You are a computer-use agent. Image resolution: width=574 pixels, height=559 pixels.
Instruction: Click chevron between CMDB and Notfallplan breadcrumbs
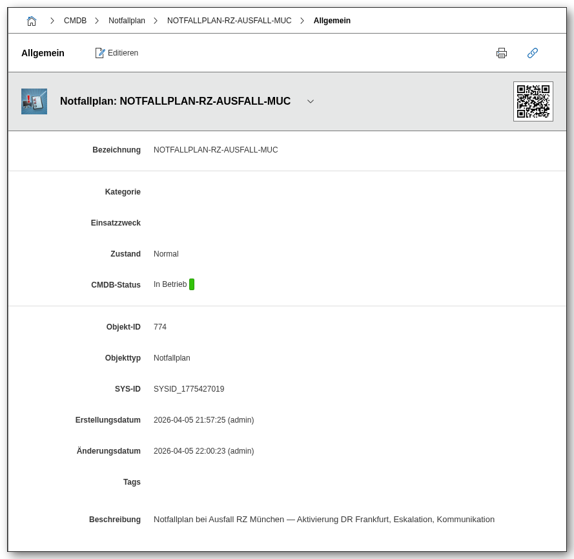pos(97,21)
